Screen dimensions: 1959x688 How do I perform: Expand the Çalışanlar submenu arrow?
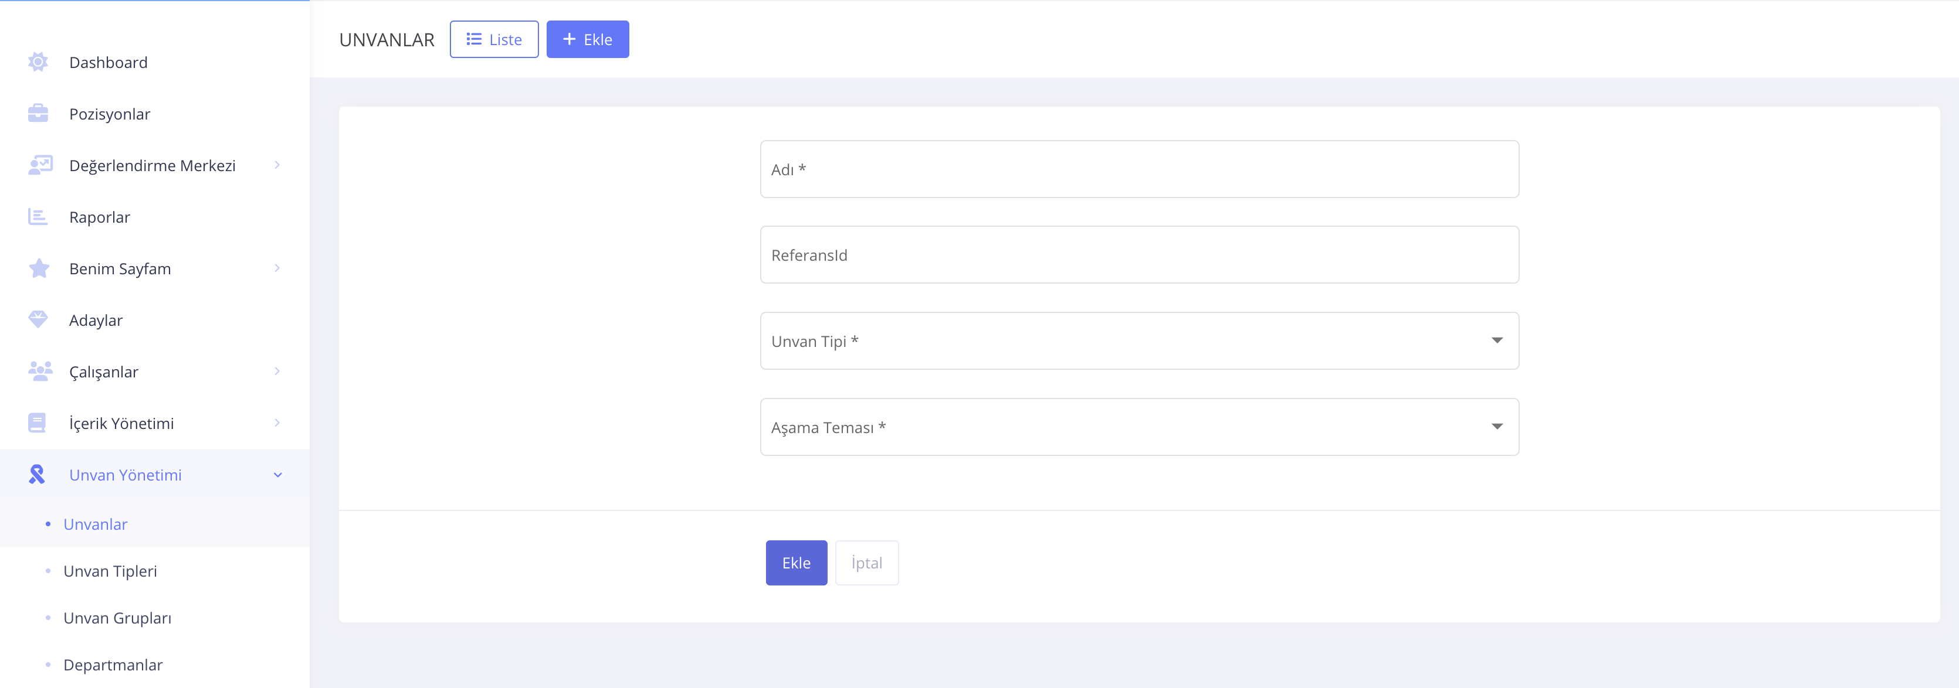point(277,371)
